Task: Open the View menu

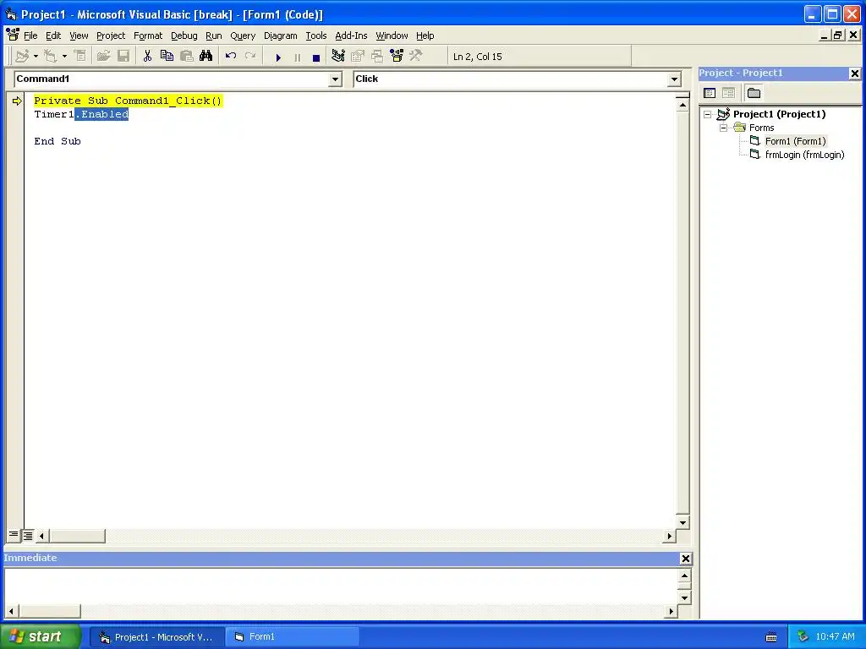Action: [79, 35]
